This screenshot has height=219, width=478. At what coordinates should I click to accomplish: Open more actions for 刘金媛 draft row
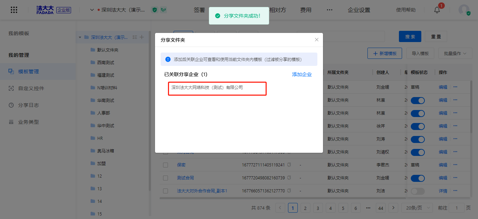[x=455, y=87]
